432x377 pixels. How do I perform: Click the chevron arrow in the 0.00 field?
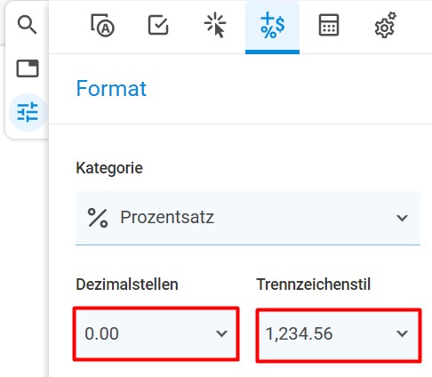221,333
